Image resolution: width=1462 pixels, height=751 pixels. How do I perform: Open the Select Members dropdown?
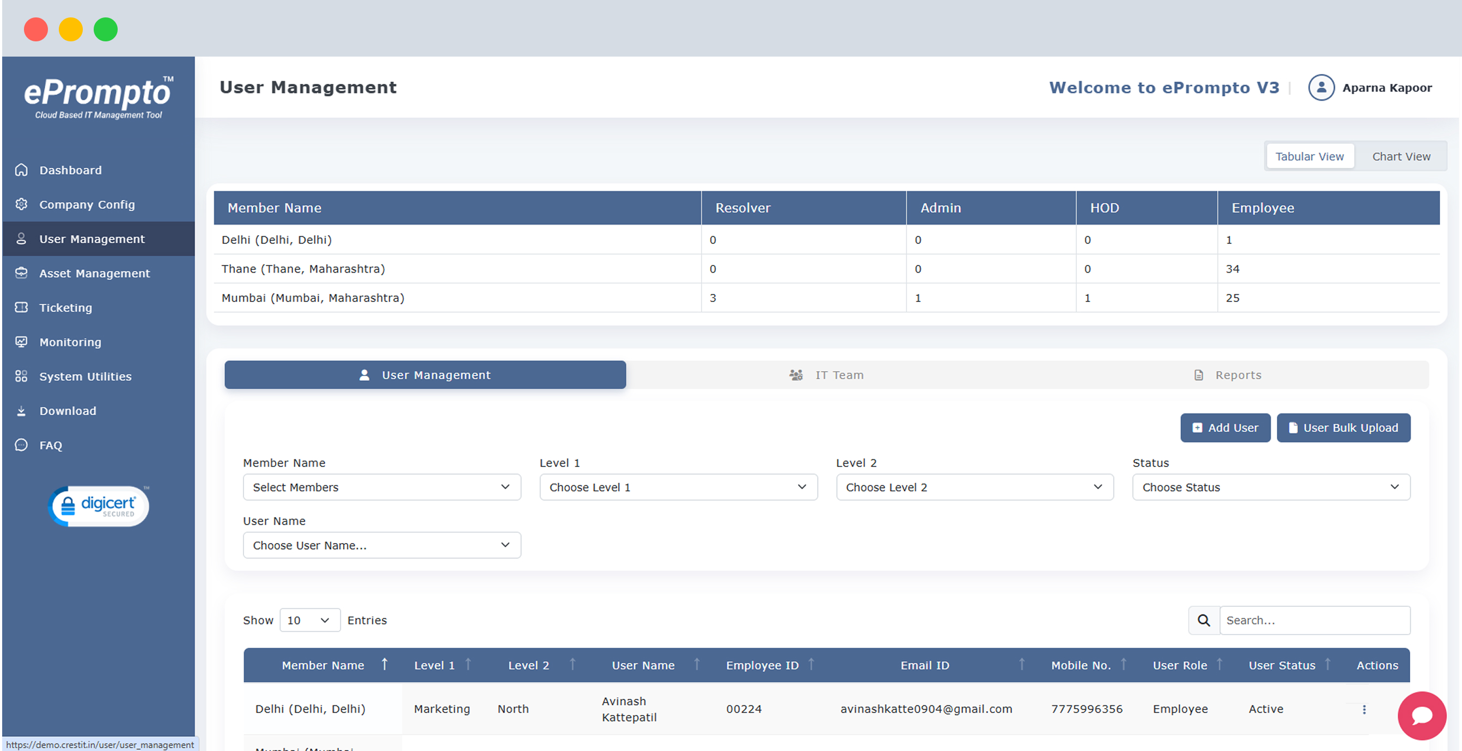tap(381, 487)
